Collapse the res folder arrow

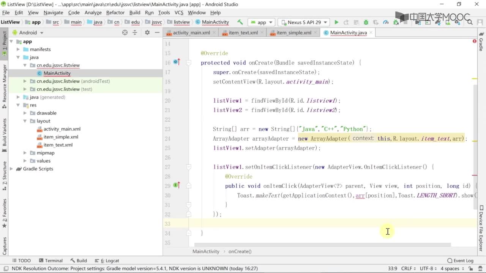pos(18,105)
